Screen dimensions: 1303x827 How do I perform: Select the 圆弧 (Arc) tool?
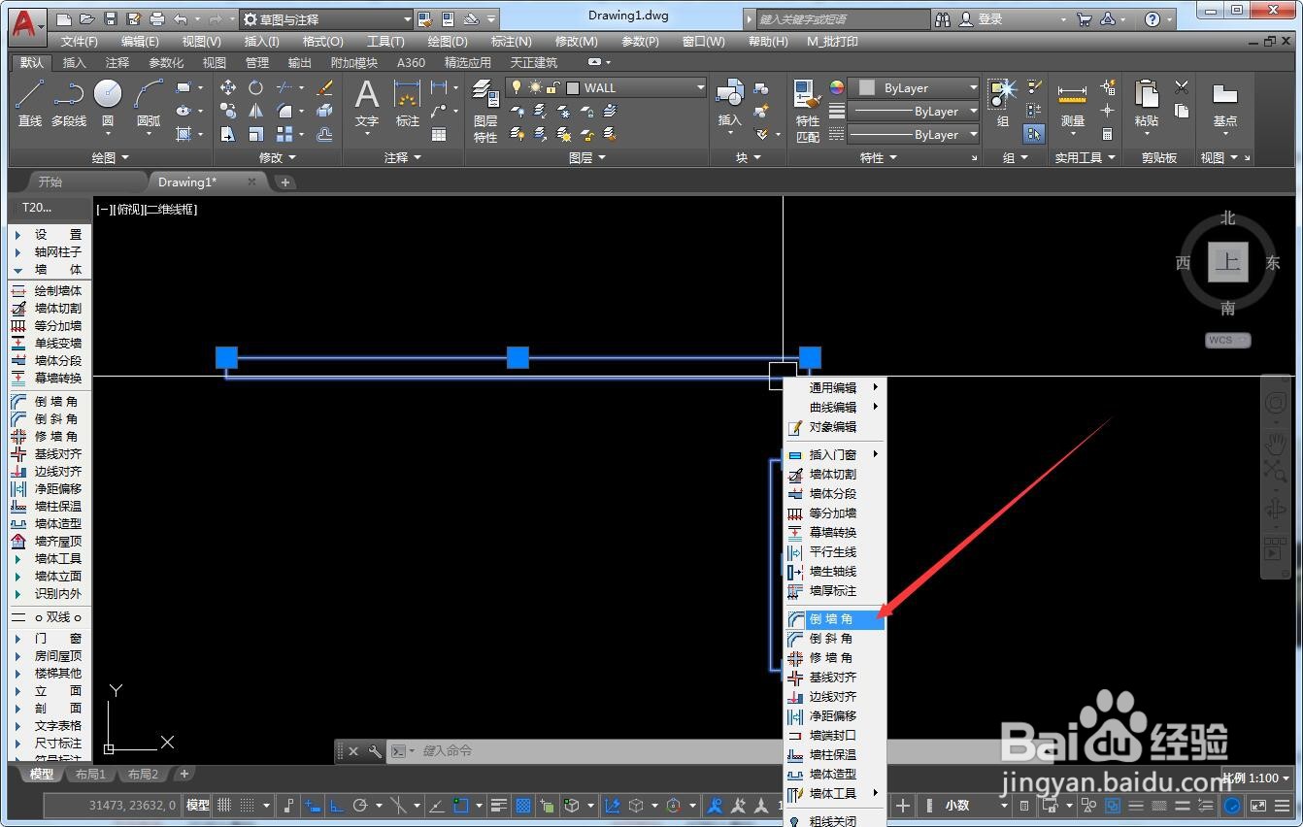click(149, 104)
